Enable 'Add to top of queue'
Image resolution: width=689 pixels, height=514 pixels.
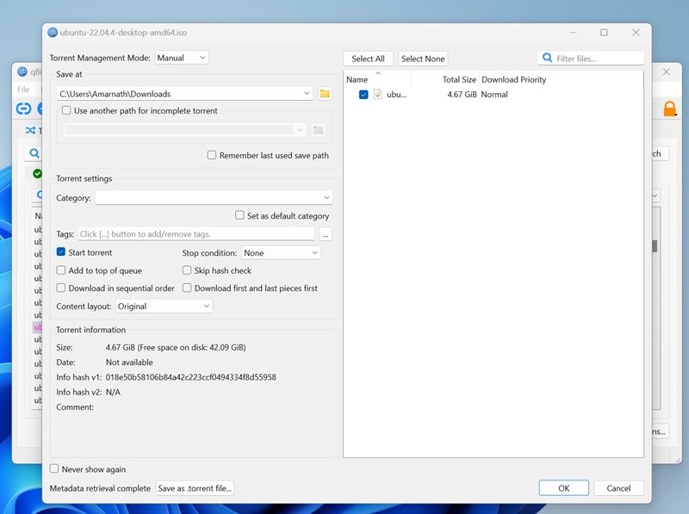61,270
